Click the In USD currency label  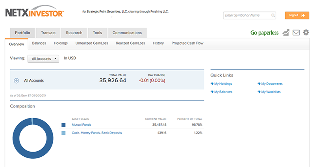pyautogui.click(x=70, y=58)
